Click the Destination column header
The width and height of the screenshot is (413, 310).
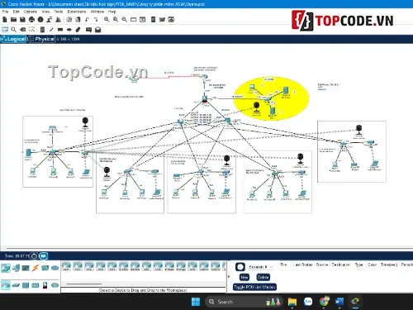341,265
